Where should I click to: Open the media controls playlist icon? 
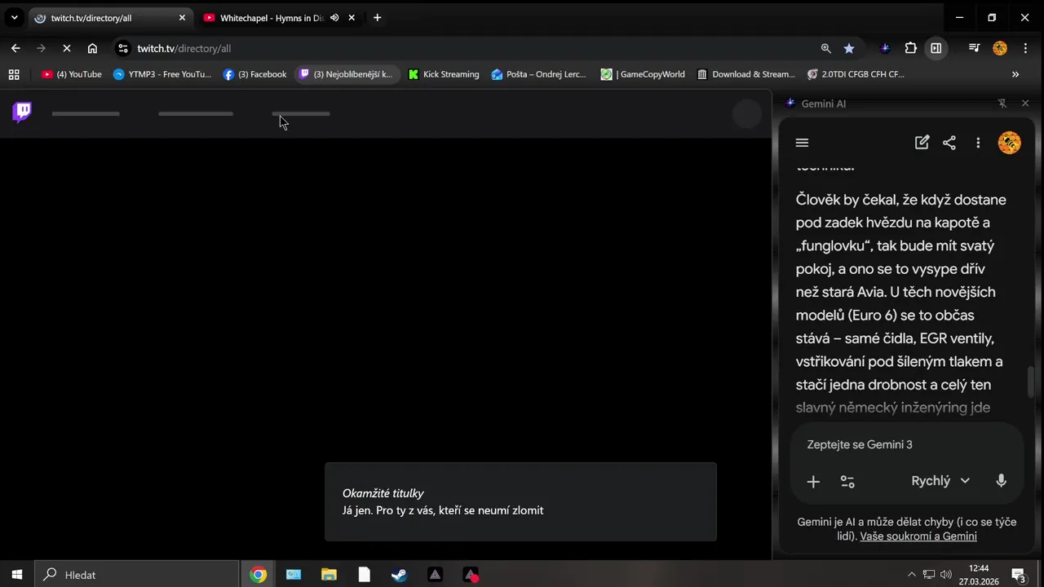pyautogui.click(x=974, y=48)
